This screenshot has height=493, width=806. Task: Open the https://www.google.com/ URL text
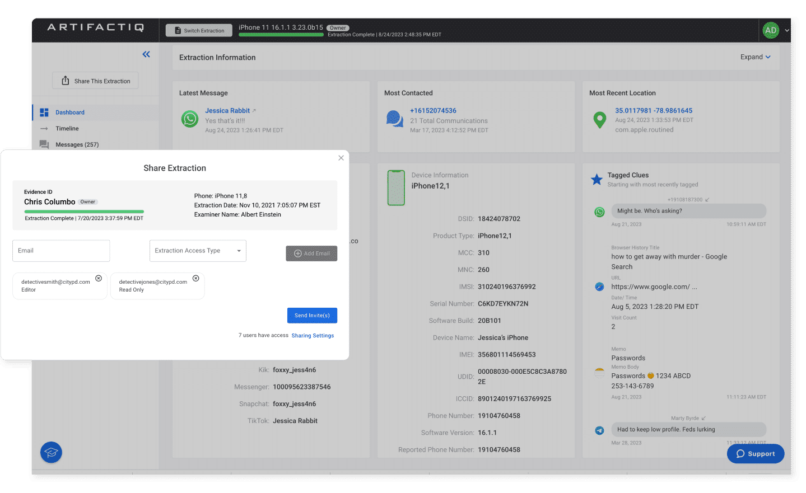[654, 287]
